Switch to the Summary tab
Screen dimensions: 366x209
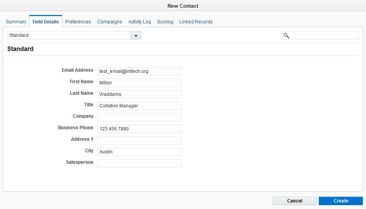(x=16, y=22)
